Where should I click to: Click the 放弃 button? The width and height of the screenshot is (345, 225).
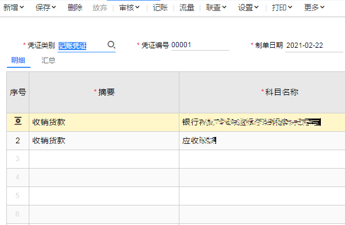99,7
